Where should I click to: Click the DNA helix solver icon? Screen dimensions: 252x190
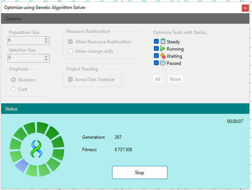[37, 149]
